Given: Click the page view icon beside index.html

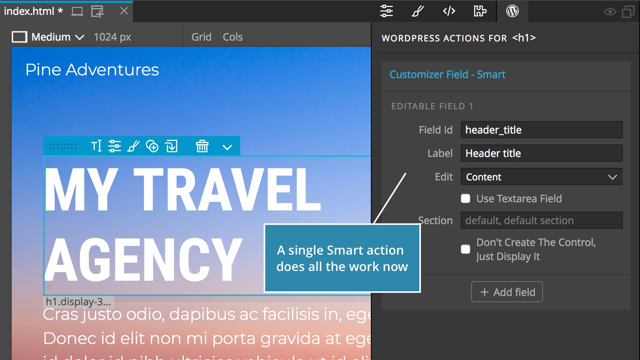Looking at the screenshot, I should tap(77, 11).
